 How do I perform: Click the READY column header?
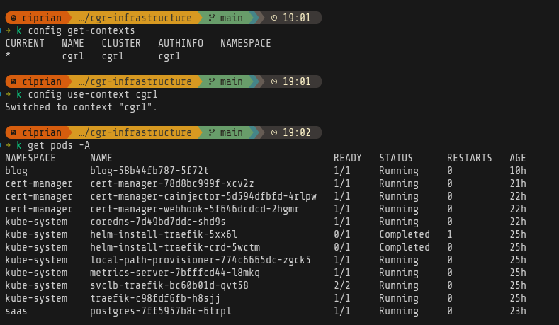coord(348,158)
